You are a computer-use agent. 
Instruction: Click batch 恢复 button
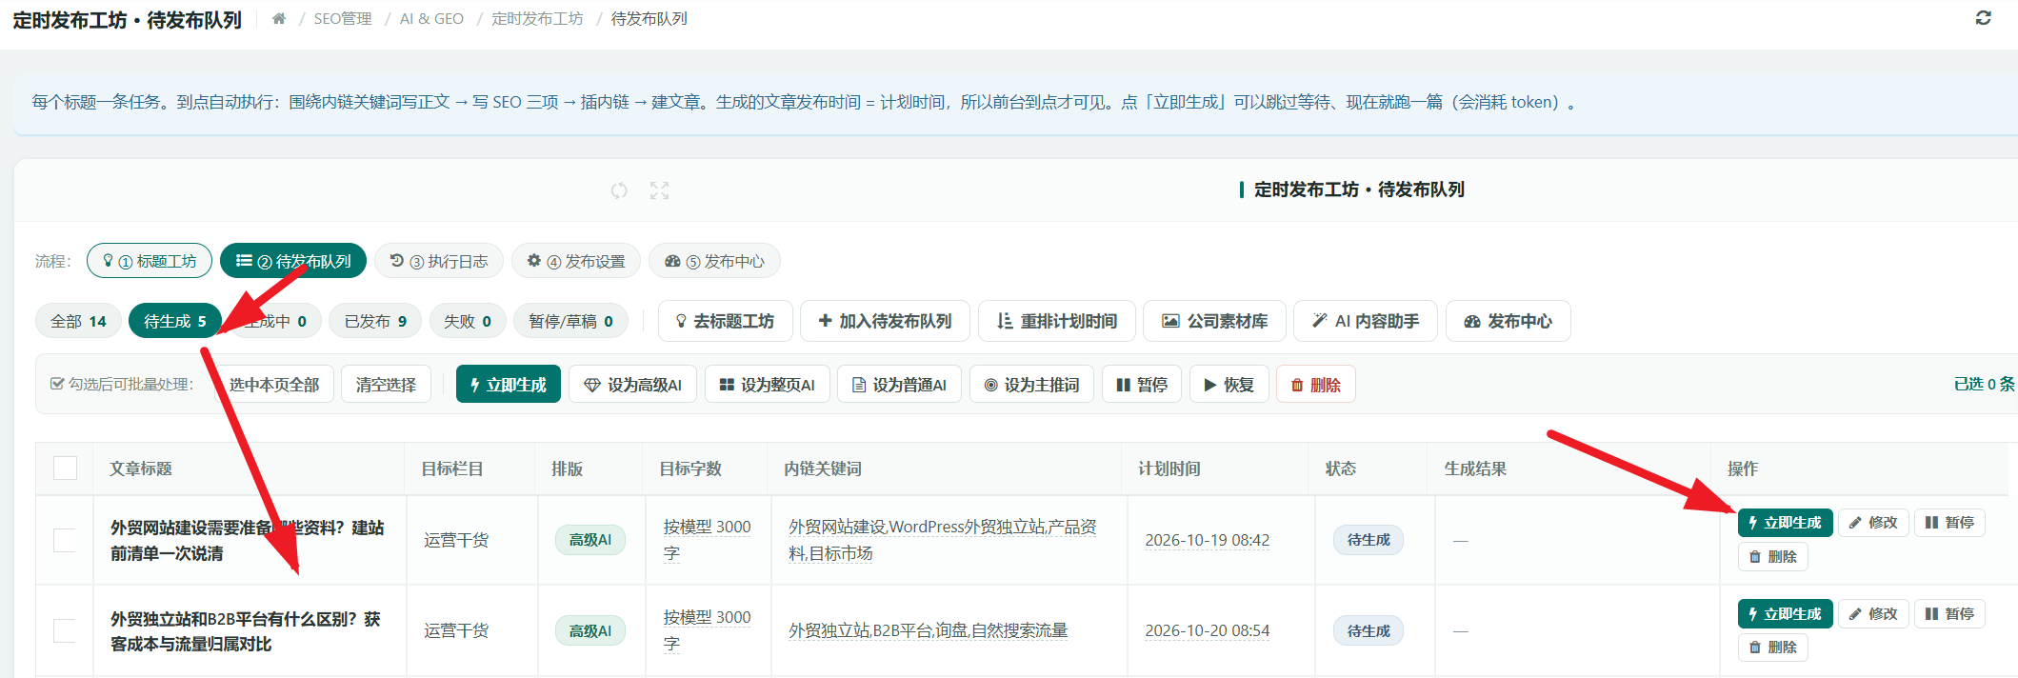[1229, 385]
